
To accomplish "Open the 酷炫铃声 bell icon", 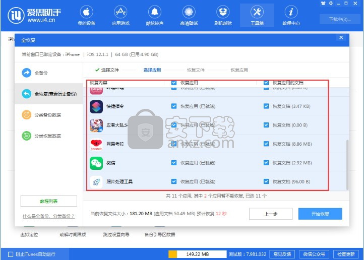I will [x=155, y=12].
